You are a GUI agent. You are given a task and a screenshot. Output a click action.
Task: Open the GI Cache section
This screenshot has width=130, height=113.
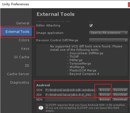coord(22,57)
